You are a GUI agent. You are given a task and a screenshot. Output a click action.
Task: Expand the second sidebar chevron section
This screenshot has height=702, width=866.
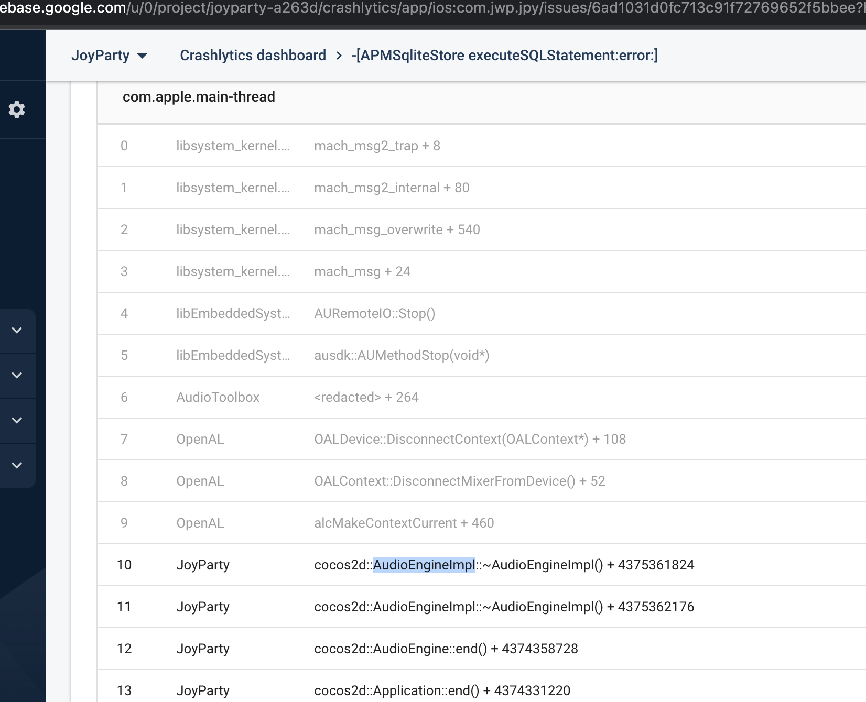[x=16, y=375]
